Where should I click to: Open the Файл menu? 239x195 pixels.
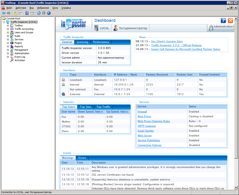(9, 8)
